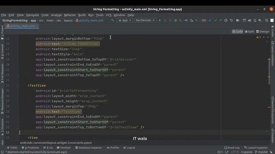Open the Commit tool window sidebar
This screenshot has width=275, height=154.
(2, 51)
